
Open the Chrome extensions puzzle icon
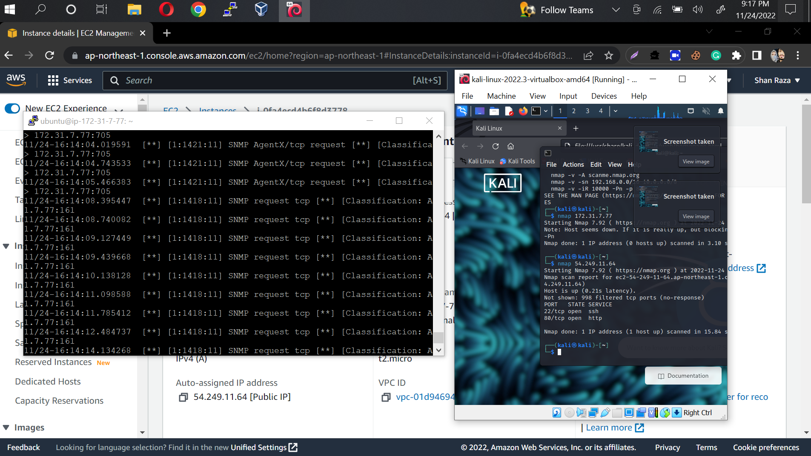[x=737, y=55]
